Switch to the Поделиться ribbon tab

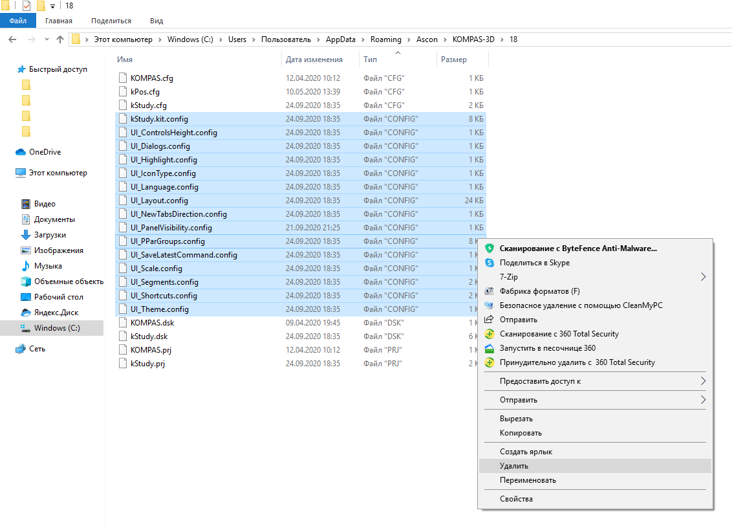(111, 21)
